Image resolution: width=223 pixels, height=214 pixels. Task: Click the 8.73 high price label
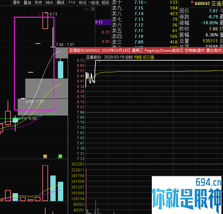coord(53,14)
